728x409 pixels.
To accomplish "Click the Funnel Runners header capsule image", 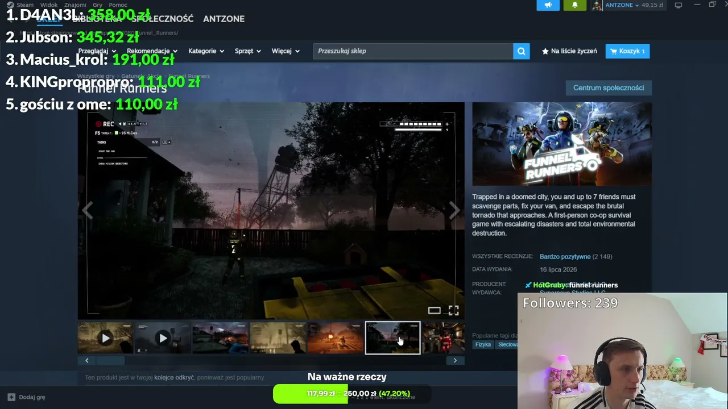I will click(x=562, y=144).
